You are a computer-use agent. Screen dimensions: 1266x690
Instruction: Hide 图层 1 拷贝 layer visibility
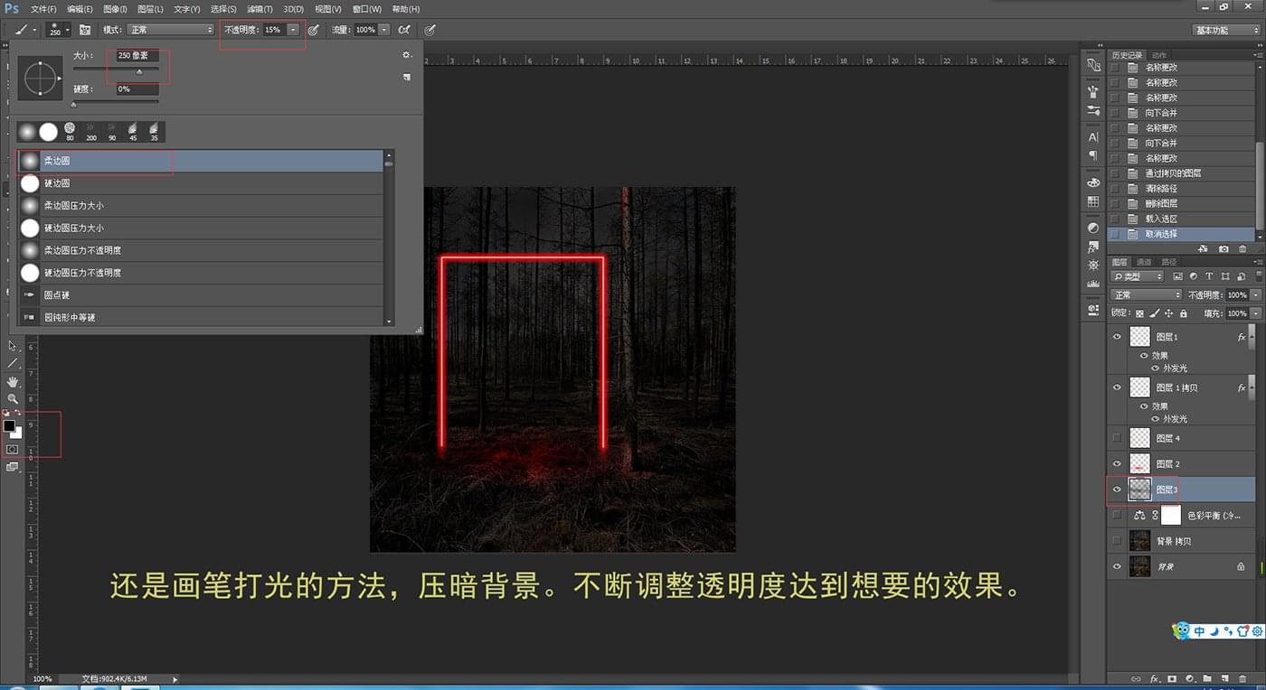(x=1118, y=387)
